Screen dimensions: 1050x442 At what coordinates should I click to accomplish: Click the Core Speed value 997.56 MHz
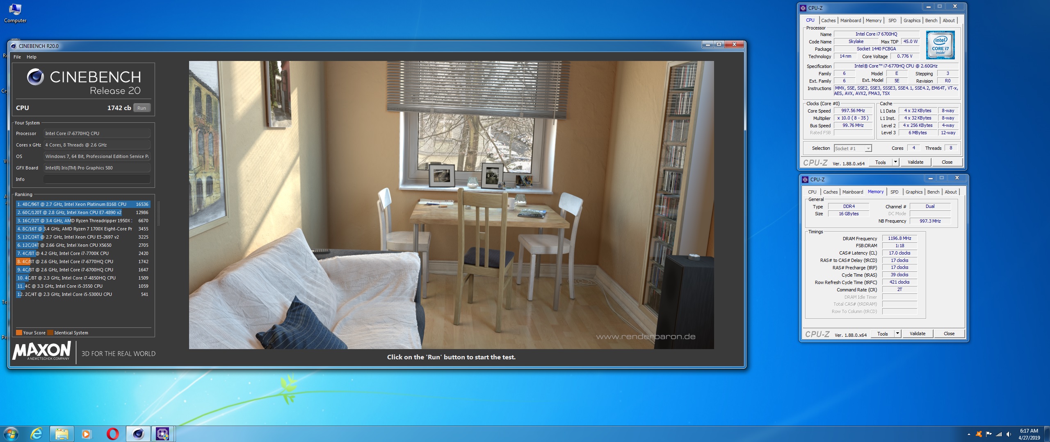(853, 111)
